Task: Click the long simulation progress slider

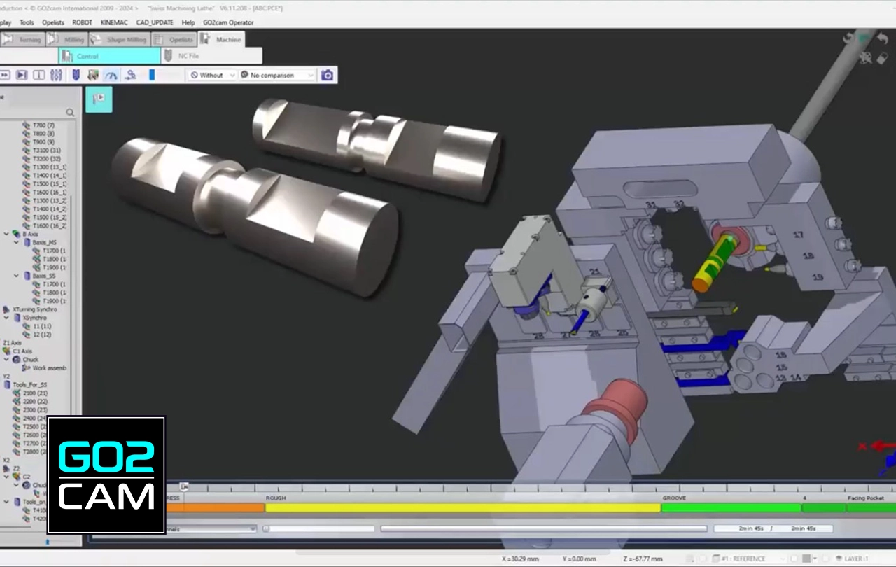Action: 544,528
